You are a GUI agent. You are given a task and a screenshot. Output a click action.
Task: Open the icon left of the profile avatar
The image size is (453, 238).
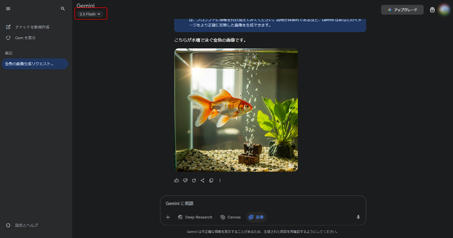point(432,10)
